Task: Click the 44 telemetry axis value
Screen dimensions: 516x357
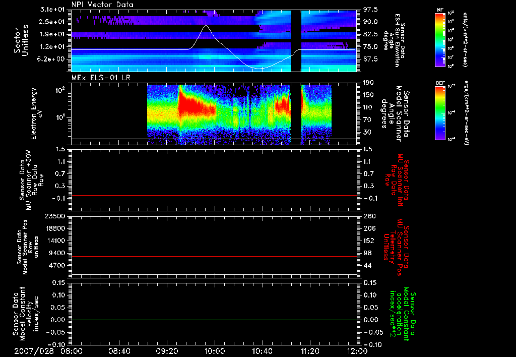Action: click(368, 265)
